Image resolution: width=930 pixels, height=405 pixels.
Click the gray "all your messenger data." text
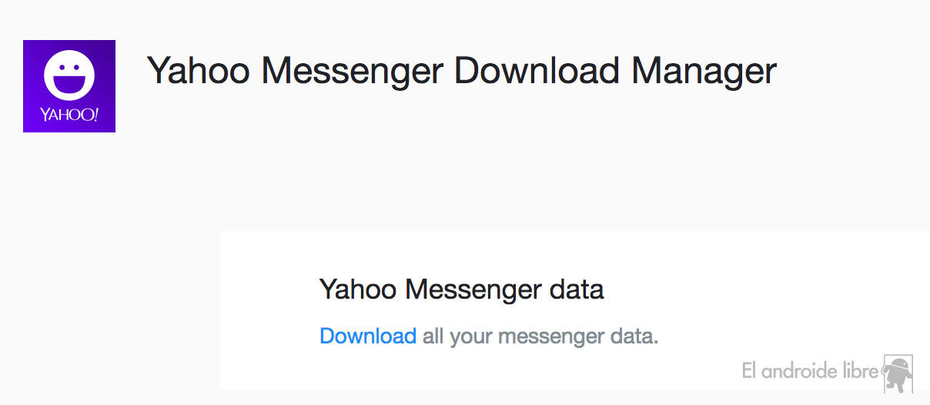pos(540,336)
